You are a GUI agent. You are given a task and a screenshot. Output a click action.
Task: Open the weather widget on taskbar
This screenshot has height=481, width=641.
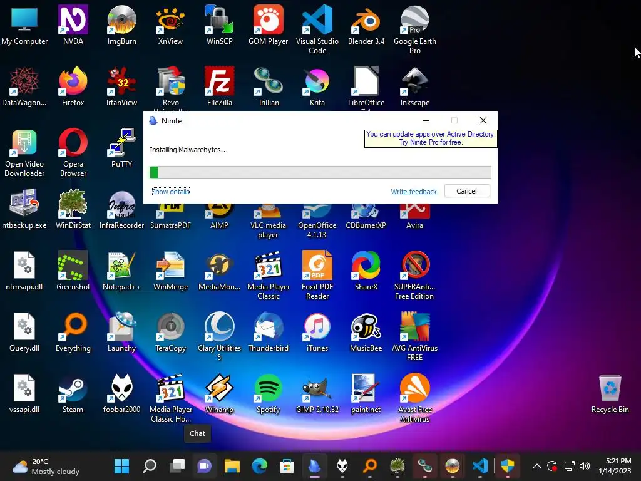click(46, 466)
